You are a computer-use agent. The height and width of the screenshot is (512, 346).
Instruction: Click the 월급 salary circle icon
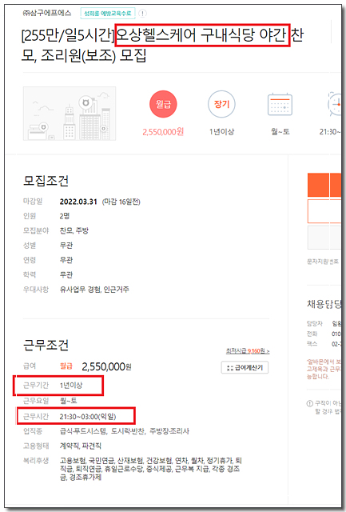(163, 104)
